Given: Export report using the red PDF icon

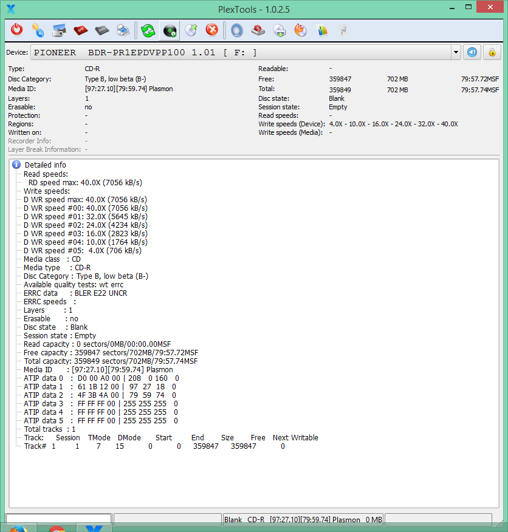Looking at the screenshot, I should 80,30.
